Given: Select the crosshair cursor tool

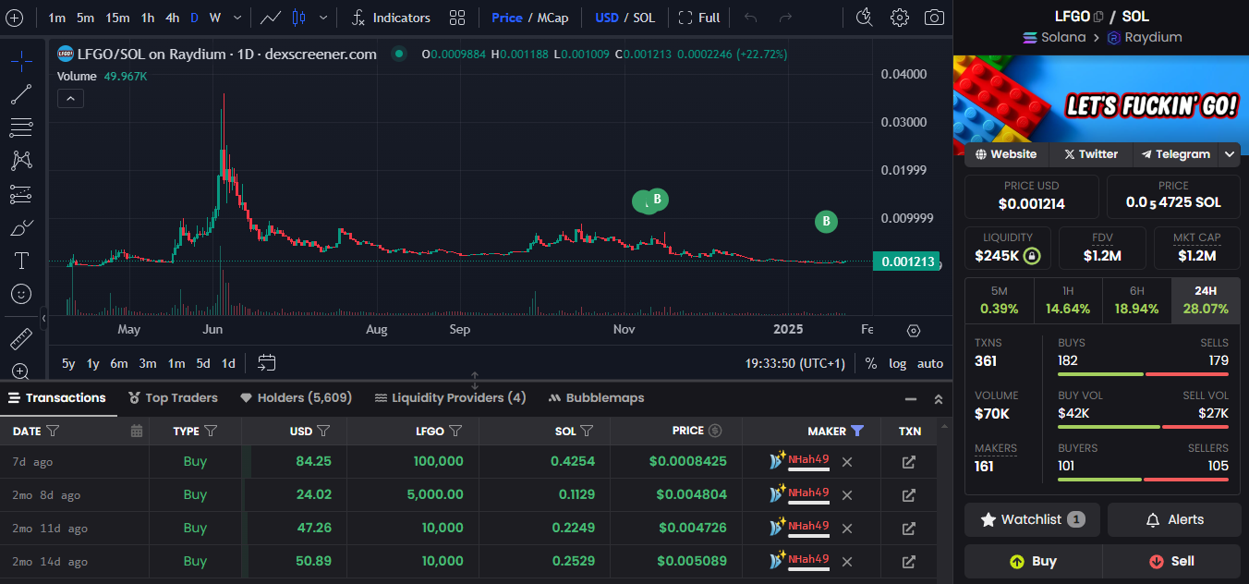Looking at the screenshot, I should click(21, 62).
